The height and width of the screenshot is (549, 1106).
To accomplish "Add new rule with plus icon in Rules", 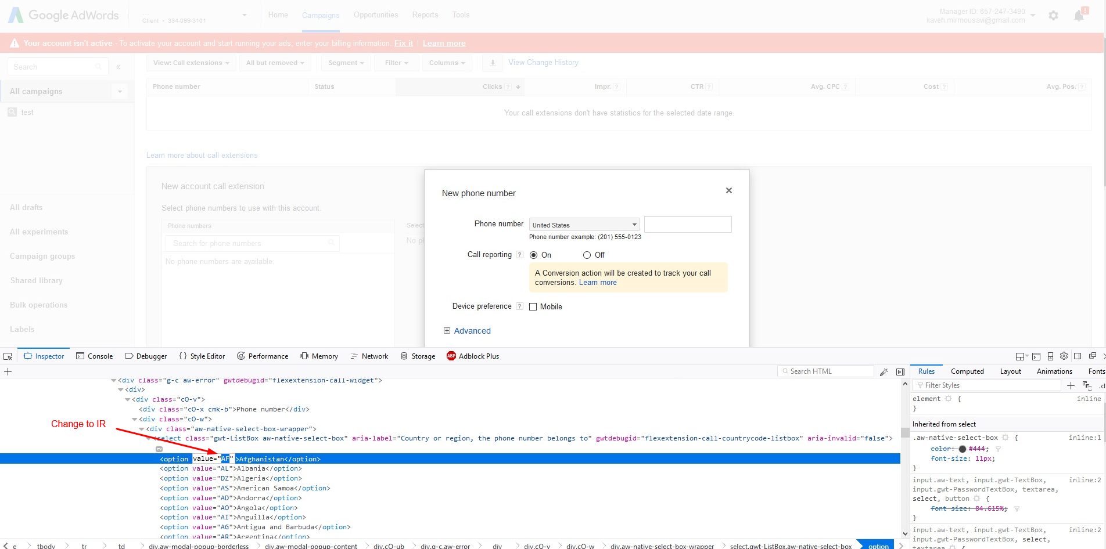I will tap(1071, 385).
